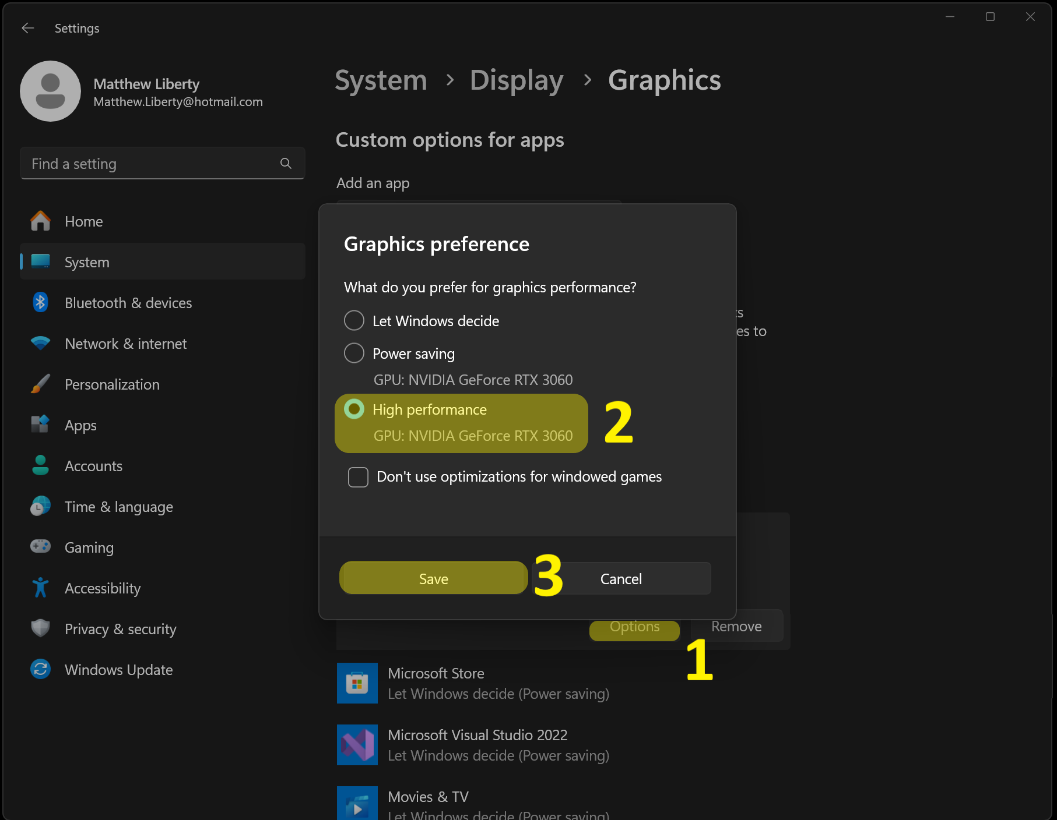
Task: Open the Apps sidebar icon
Action: point(40,425)
